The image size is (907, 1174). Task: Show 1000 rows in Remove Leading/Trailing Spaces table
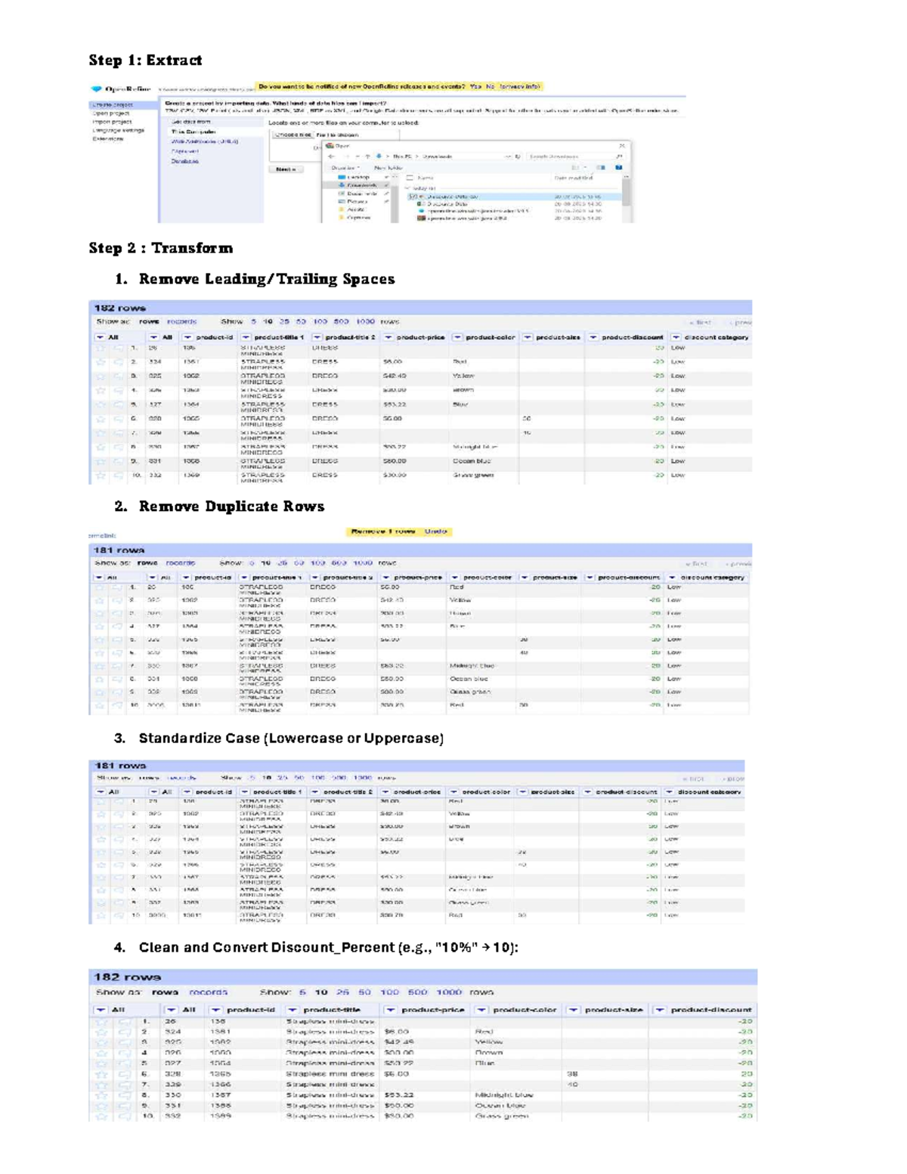point(365,322)
